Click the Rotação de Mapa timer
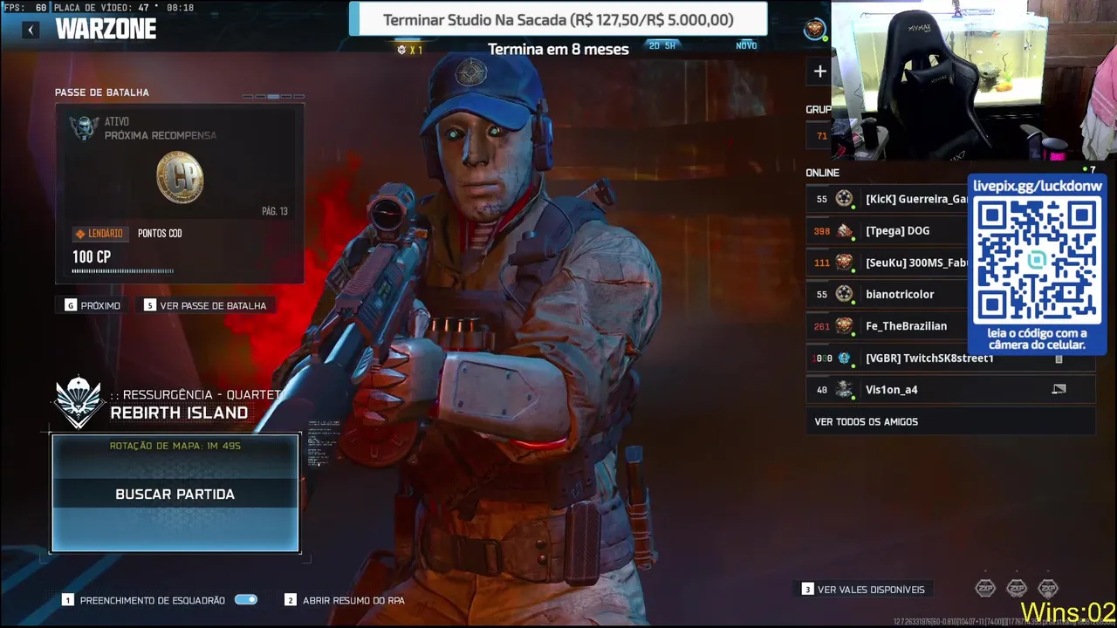 [x=175, y=446]
